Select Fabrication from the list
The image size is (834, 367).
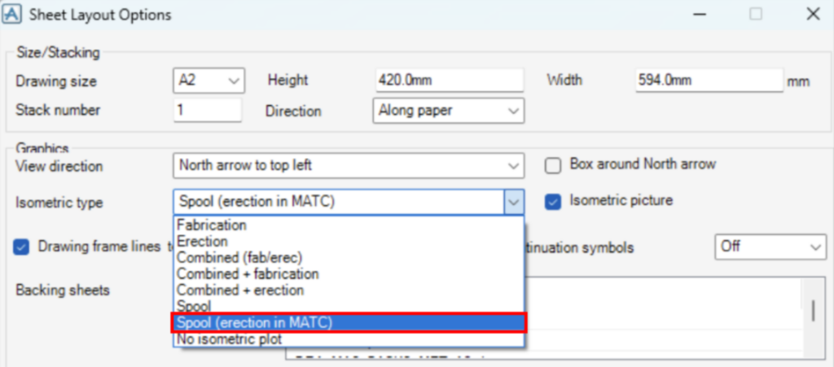coord(212,225)
